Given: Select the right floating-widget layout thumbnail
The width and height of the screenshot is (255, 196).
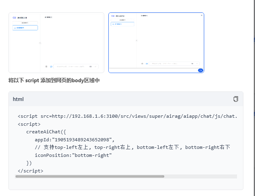Looking at the screenshot, I should [156, 43].
